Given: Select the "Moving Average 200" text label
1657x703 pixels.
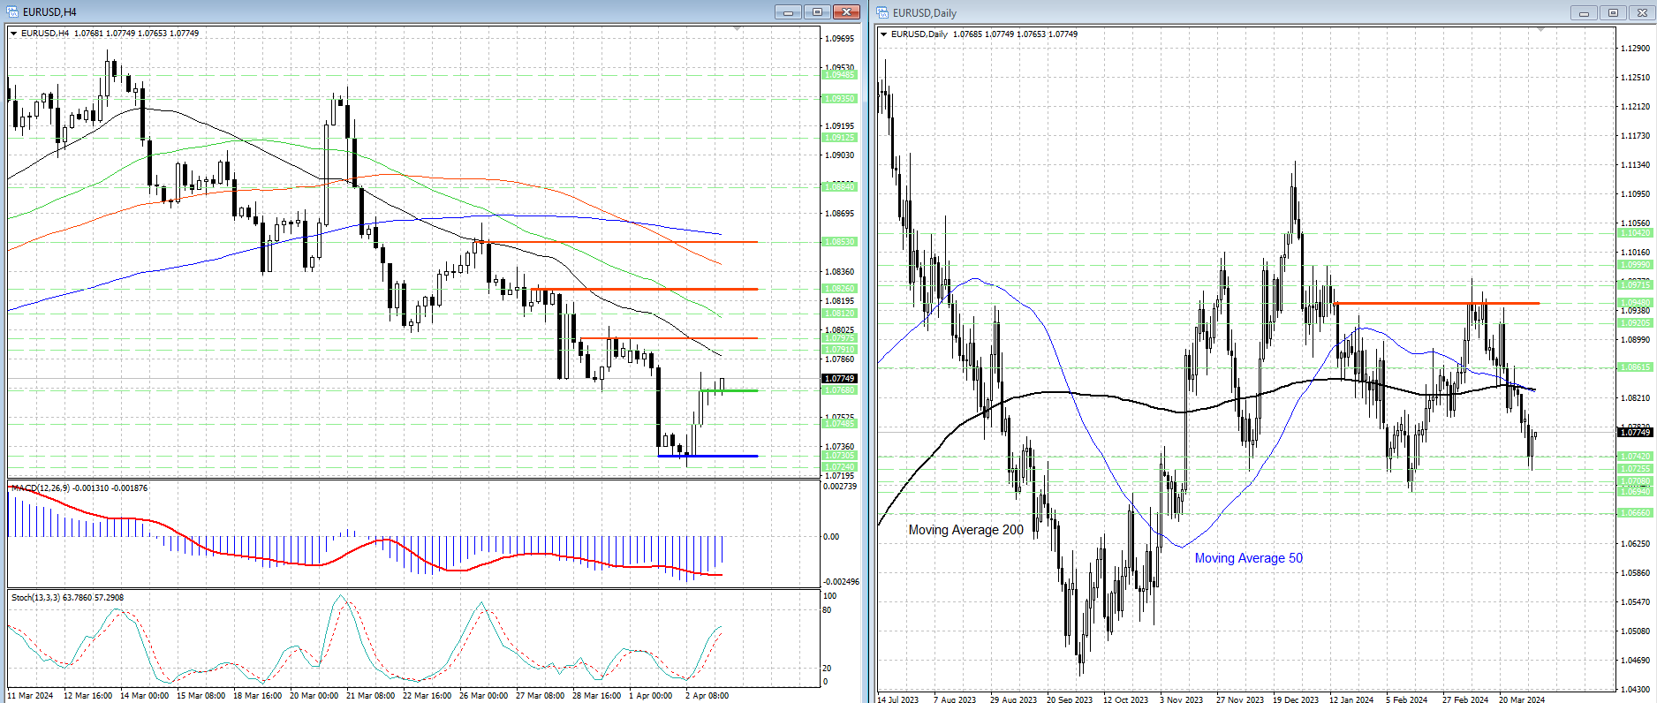Looking at the screenshot, I should 966,530.
